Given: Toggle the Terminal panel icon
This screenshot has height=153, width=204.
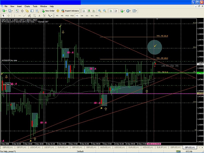Looking at the screenshot, I should coord(32,11).
